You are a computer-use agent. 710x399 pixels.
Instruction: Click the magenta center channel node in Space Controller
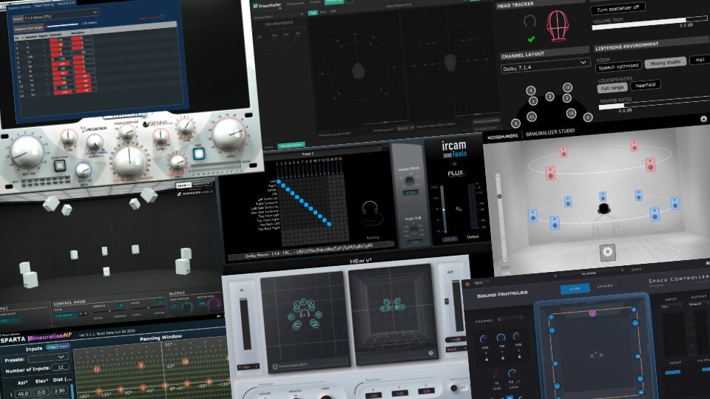click(592, 313)
